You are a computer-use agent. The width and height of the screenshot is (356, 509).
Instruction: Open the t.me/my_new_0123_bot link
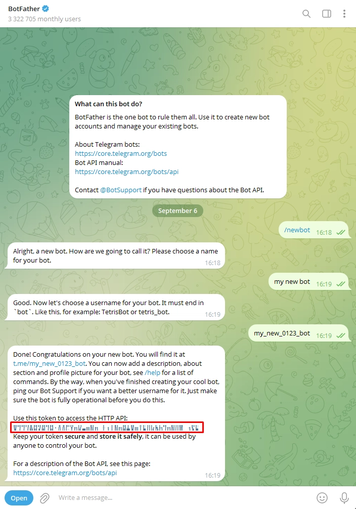[x=50, y=364]
